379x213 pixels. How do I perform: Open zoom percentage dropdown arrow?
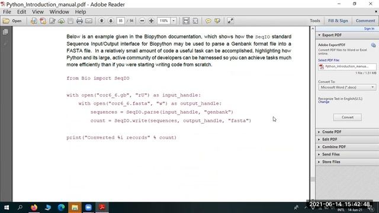pyautogui.click(x=174, y=21)
